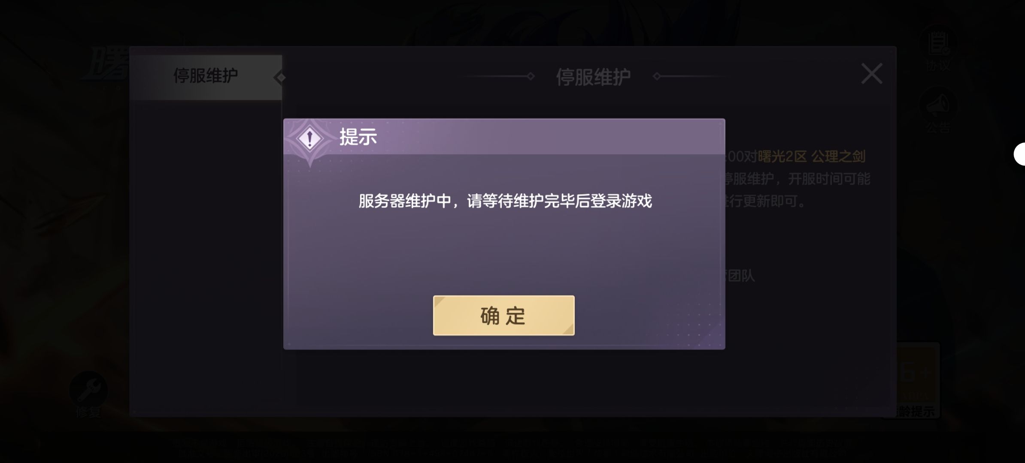Image resolution: width=1025 pixels, height=463 pixels.
Task: Click the 修复 label under wrench icon
Action: (88, 412)
